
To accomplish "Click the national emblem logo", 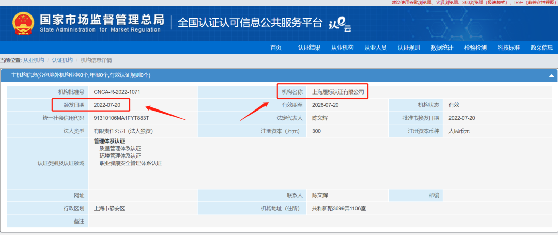I will coord(23,23).
